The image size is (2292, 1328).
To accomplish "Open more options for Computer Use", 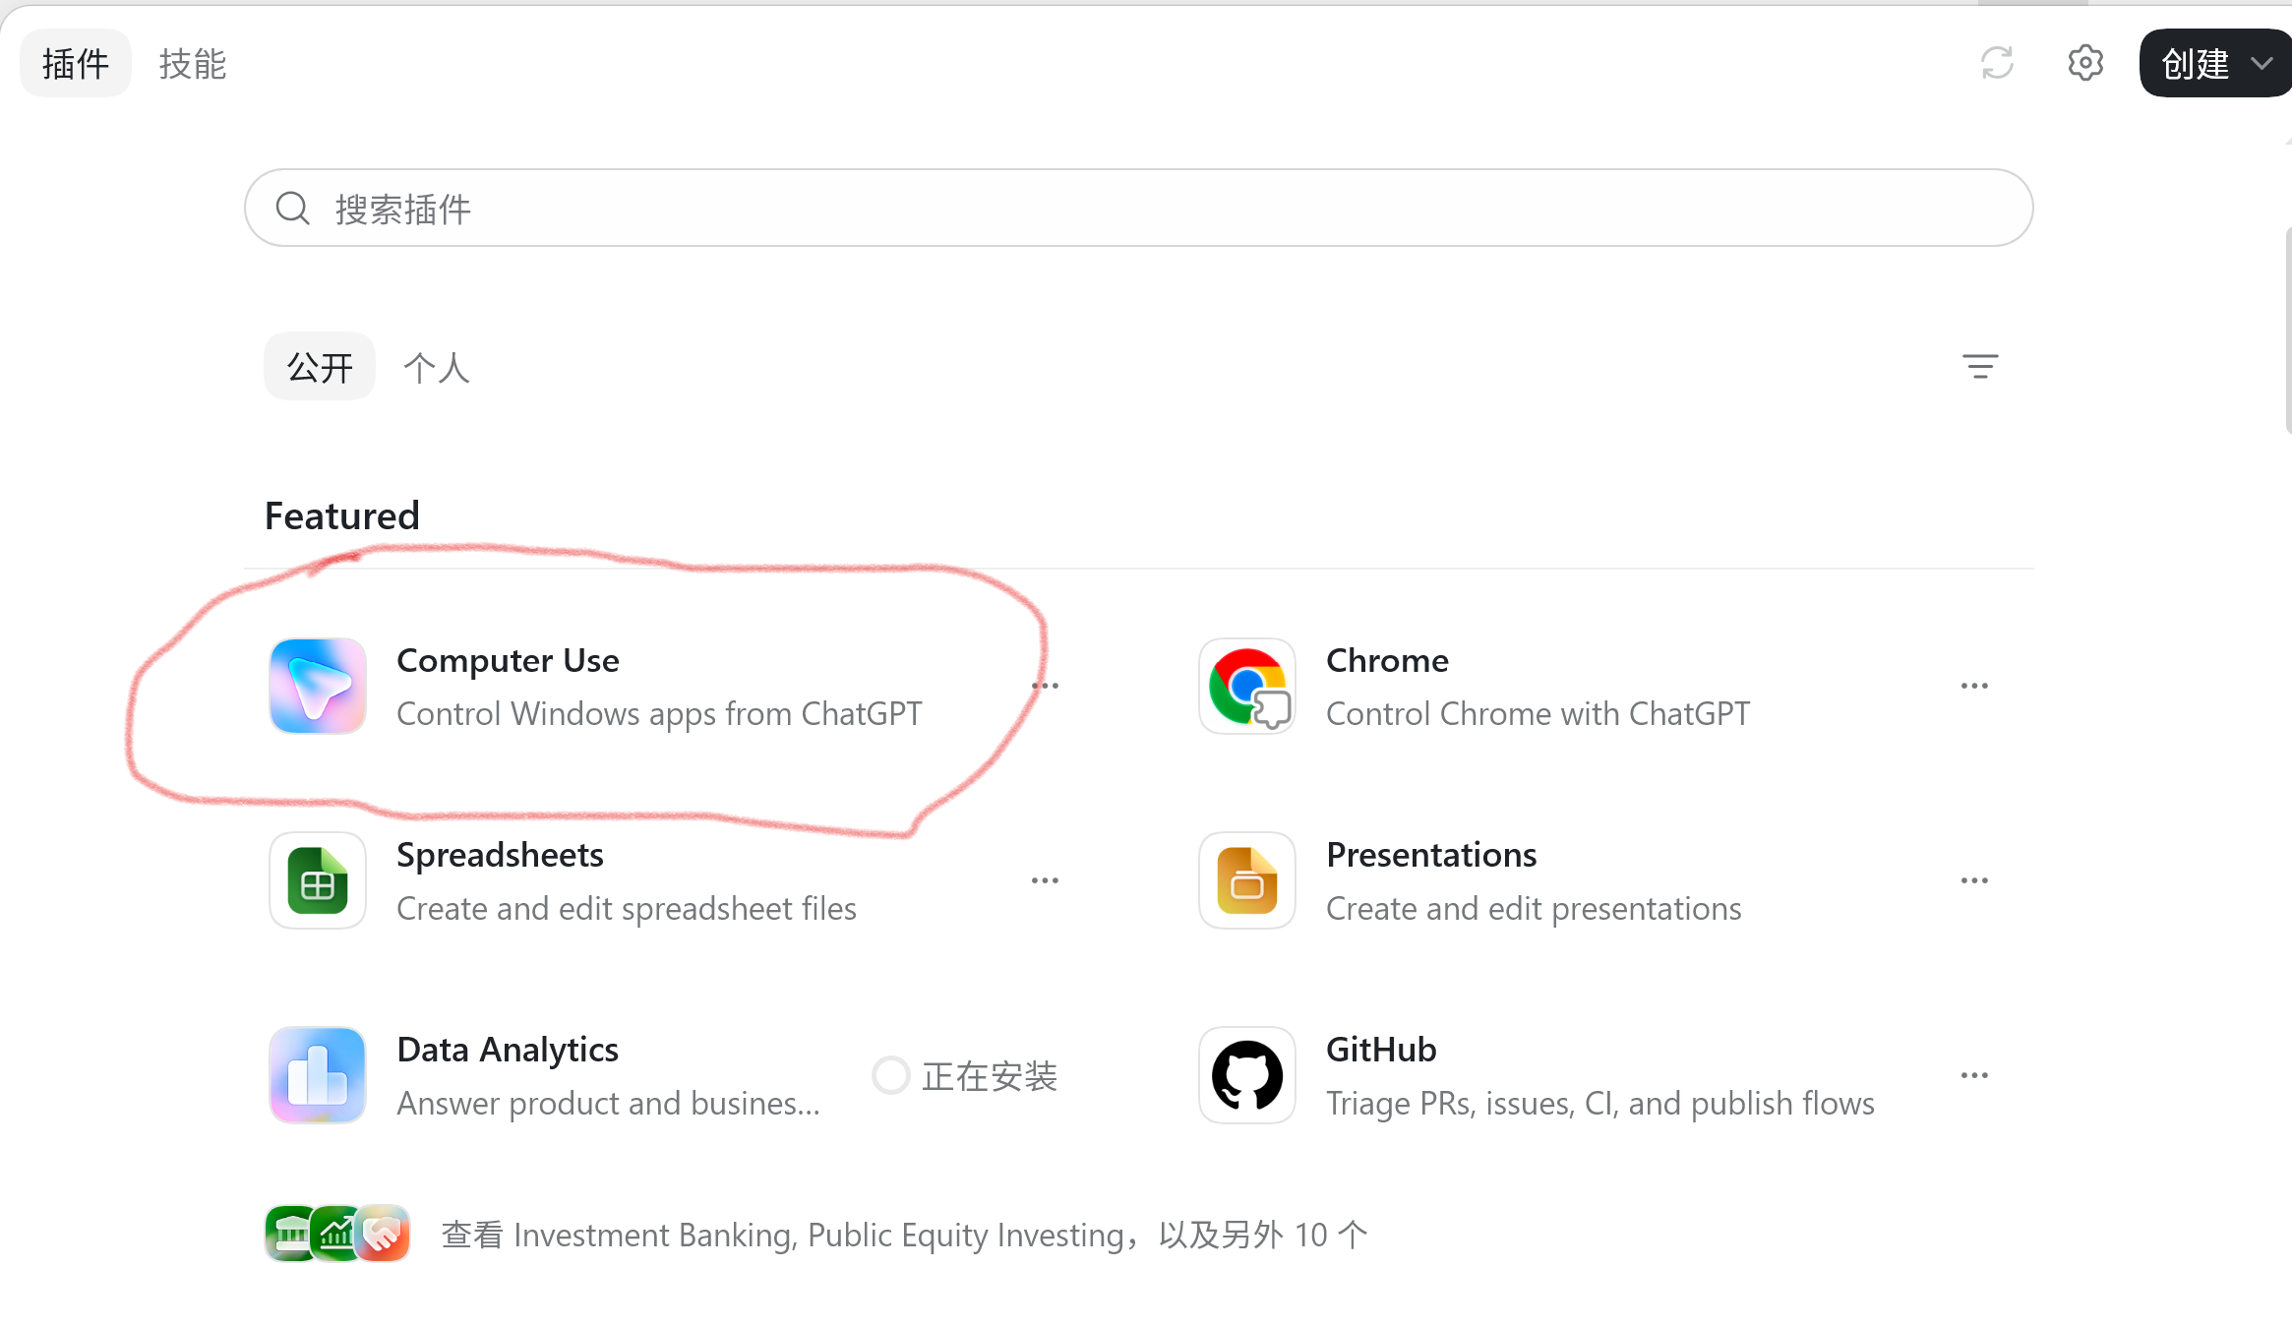I will tap(1045, 686).
